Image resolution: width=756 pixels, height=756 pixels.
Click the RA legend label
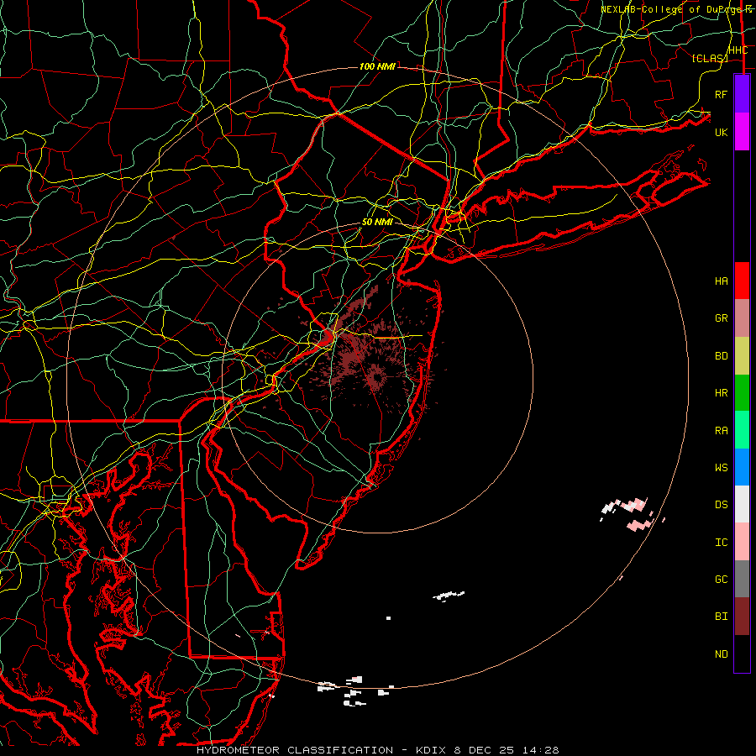[722, 431]
